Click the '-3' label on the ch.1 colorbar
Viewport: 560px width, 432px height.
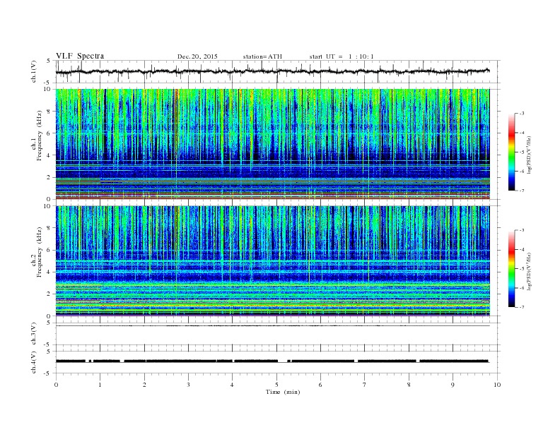[x=522, y=114]
